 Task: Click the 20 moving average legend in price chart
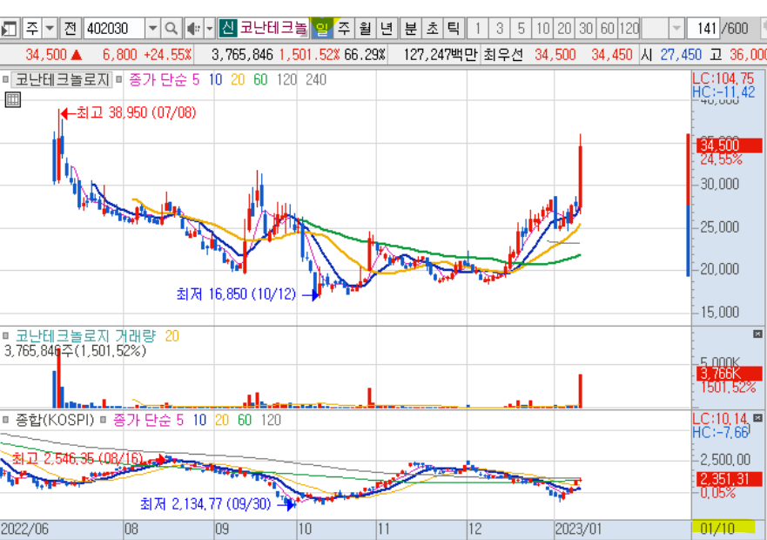pos(238,80)
